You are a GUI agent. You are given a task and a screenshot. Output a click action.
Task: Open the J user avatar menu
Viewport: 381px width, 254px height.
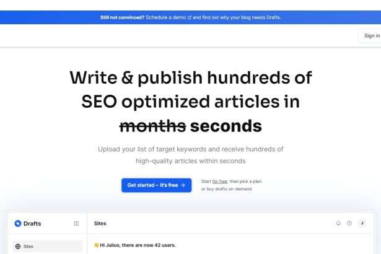[362, 223]
